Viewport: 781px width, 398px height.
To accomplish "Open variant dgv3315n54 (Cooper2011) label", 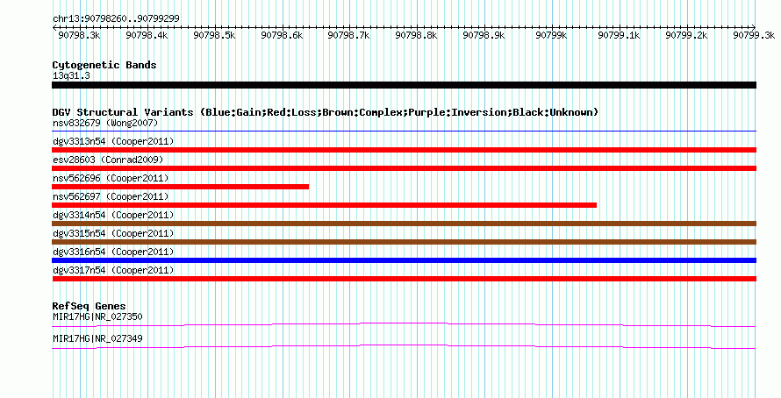I will coord(113,233).
